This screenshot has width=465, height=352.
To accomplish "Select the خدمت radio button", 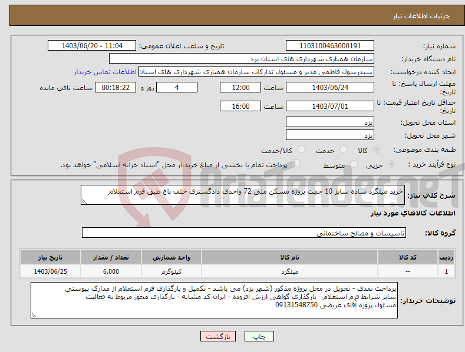I will tap(343, 150).
